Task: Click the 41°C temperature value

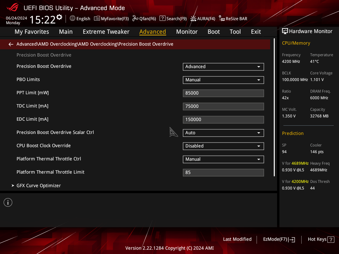Action: (315, 61)
